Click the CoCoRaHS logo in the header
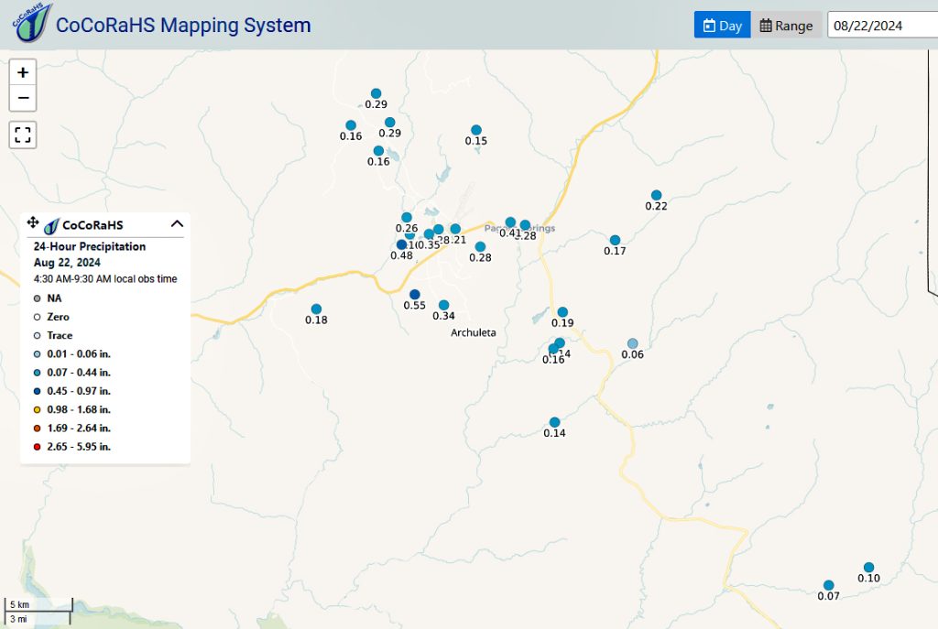 coord(32,23)
